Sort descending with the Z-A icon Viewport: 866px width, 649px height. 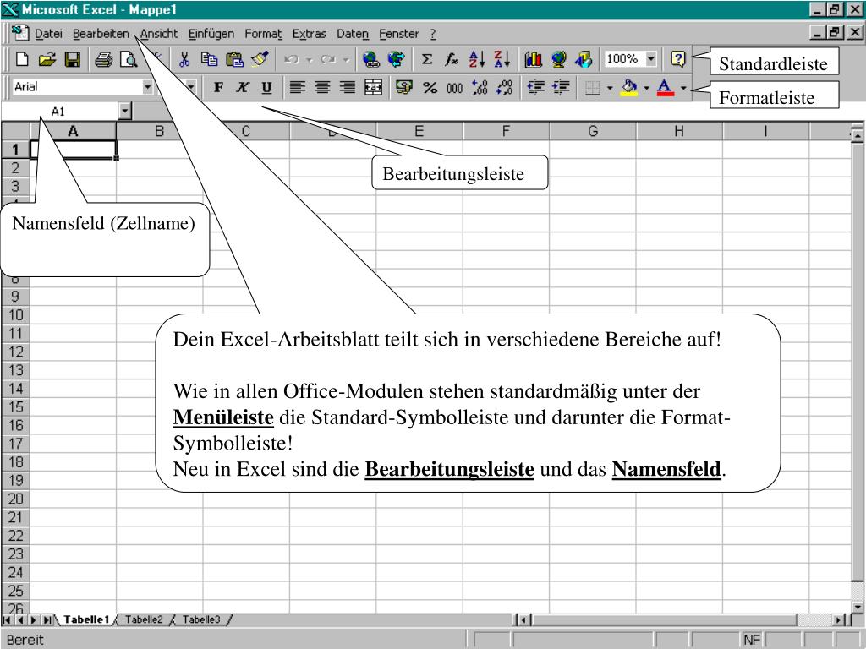(502, 59)
